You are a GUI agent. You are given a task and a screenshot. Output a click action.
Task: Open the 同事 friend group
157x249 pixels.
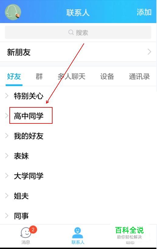[x=21, y=216]
